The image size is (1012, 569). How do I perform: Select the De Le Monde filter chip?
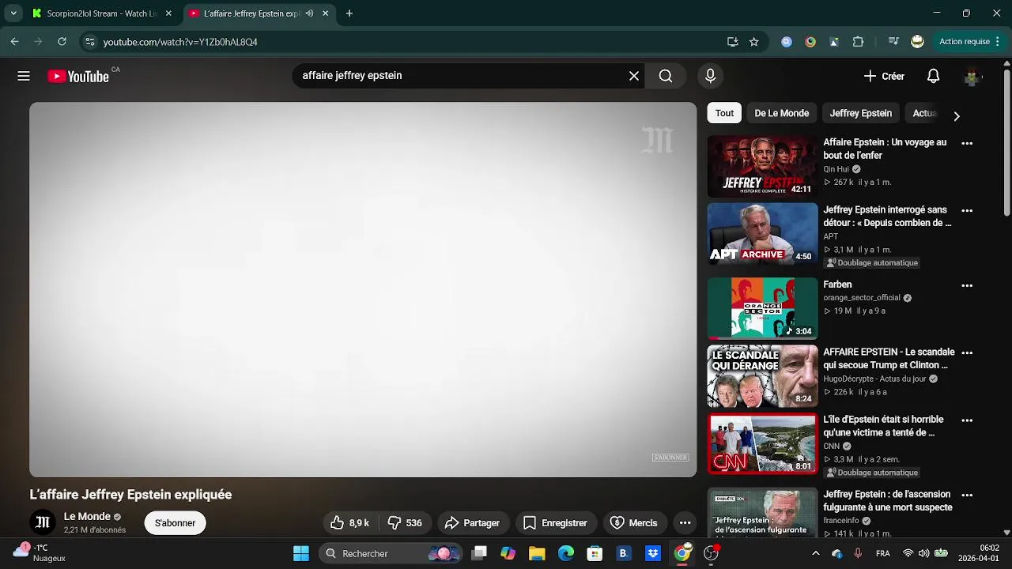pyautogui.click(x=781, y=113)
